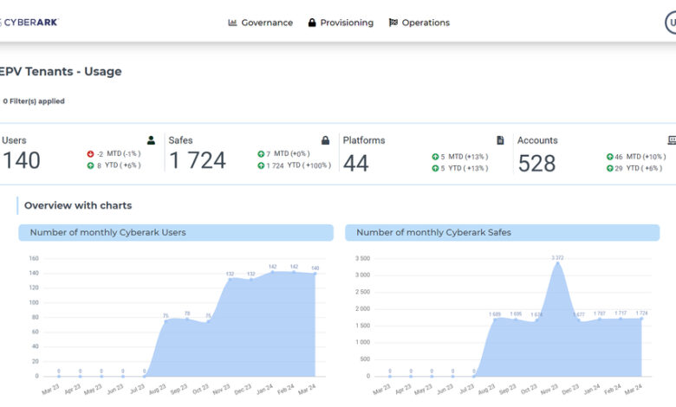
Task: Click the '0 Filter(s) applied' text
Action: [33, 101]
